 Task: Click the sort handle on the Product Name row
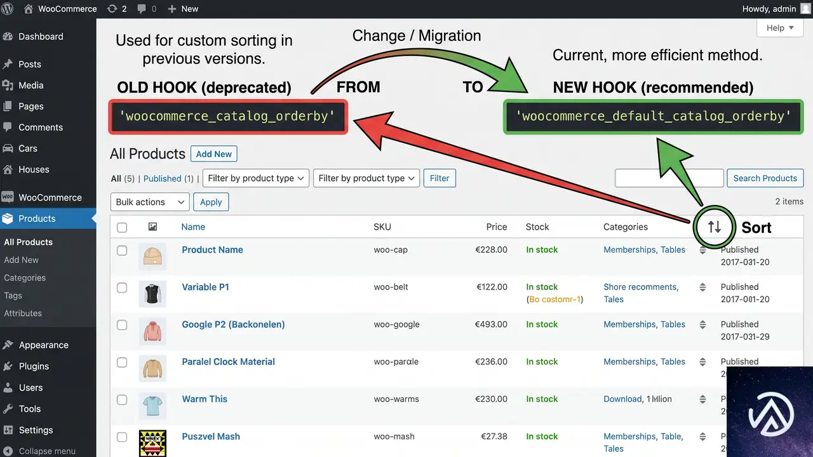(x=702, y=250)
